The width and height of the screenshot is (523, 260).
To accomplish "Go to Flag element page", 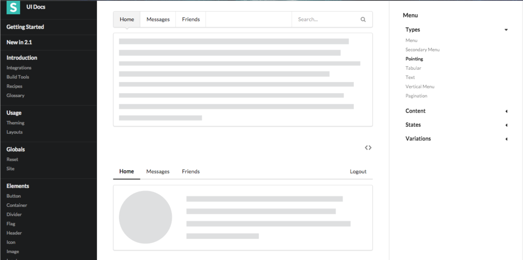I will click(x=11, y=224).
